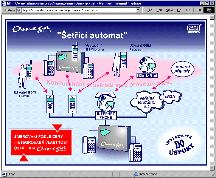The image size is (216, 178).
Task: Open the Go menu
Action: point(179,10)
